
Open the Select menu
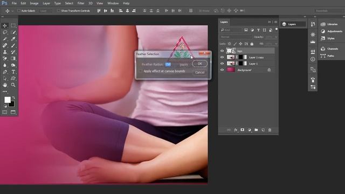click(x=69, y=3)
